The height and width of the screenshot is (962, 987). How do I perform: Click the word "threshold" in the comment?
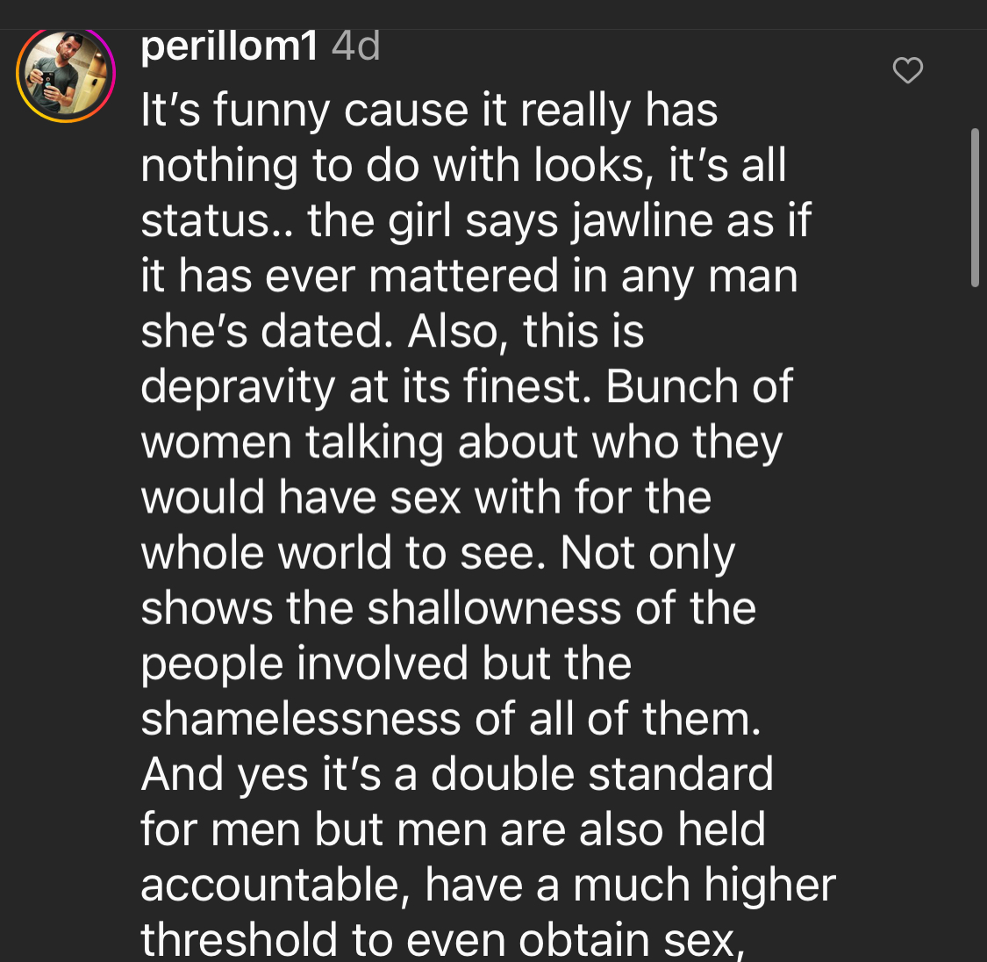[239, 939]
